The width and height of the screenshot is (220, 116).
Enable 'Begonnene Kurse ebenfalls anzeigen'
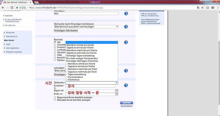click(x=55, y=97)
